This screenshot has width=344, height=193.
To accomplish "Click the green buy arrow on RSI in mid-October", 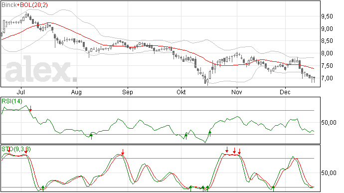I will tap(210, 133).
